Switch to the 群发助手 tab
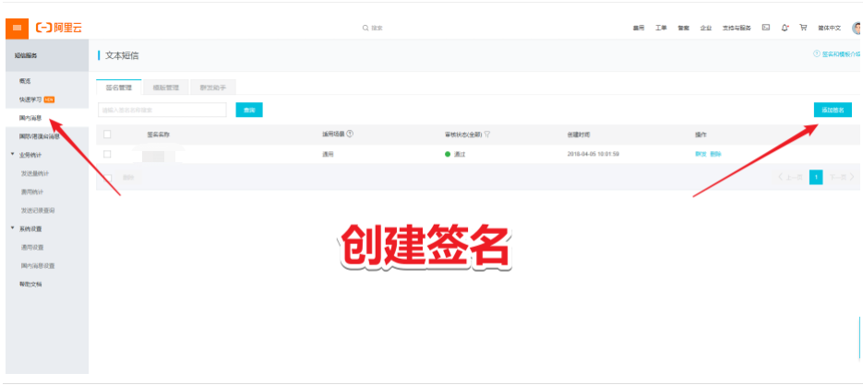863x385 pixels. pyautogui.click(x=213, y=87)
